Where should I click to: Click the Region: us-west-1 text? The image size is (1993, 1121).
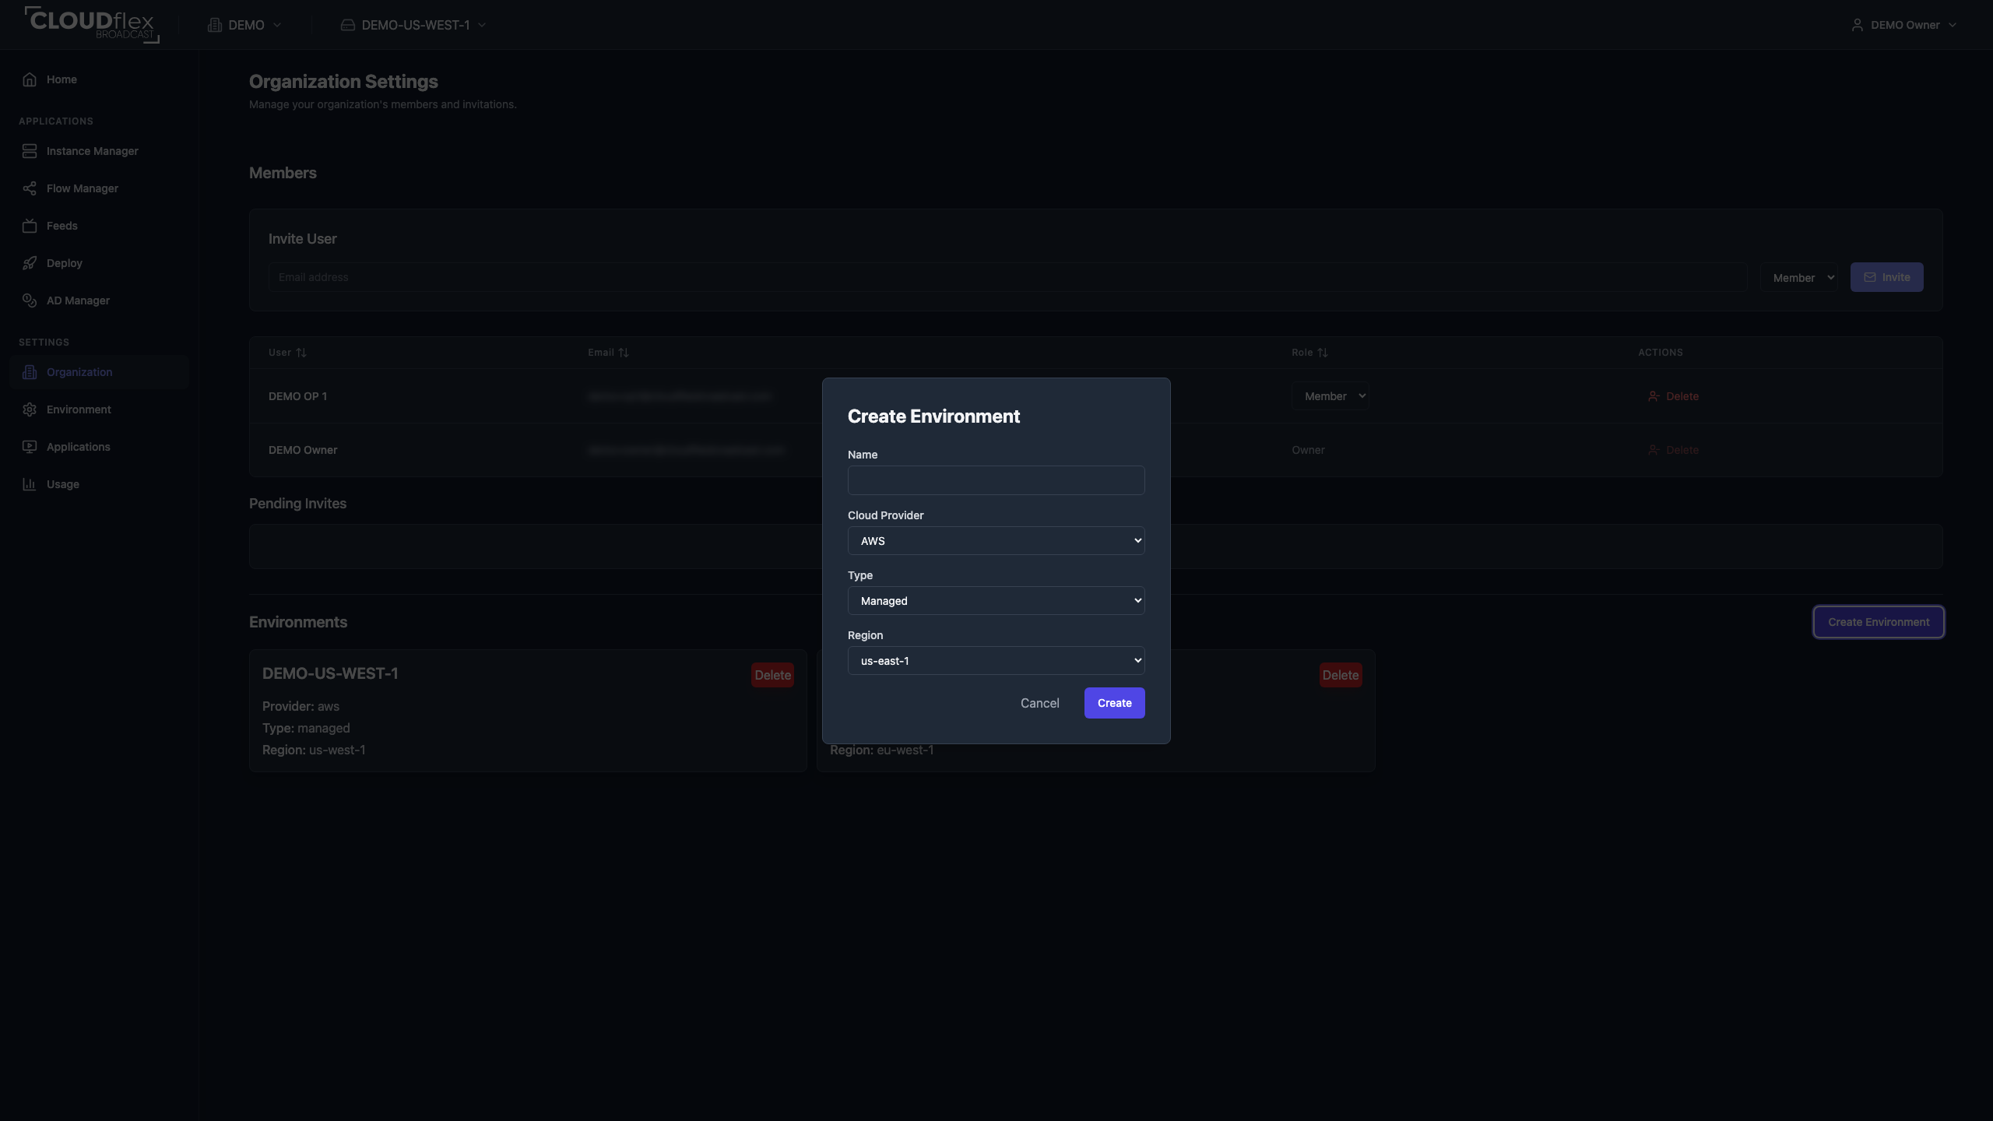point(314,750)
